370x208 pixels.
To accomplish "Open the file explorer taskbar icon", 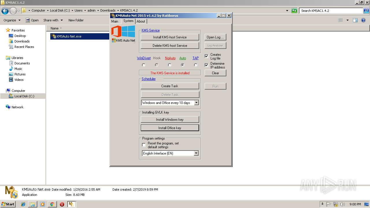I will point(33,204).
